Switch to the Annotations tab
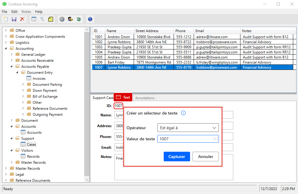Image resolution: width=298 pixels, height=194 pixels. coord(145,98)
